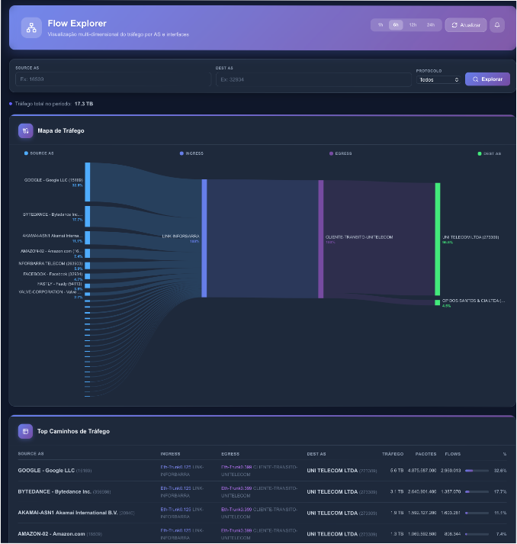Click the Top Caminhos de Tráfego table icon
Viewport: 517px width, 544px height.
point(25,431)
